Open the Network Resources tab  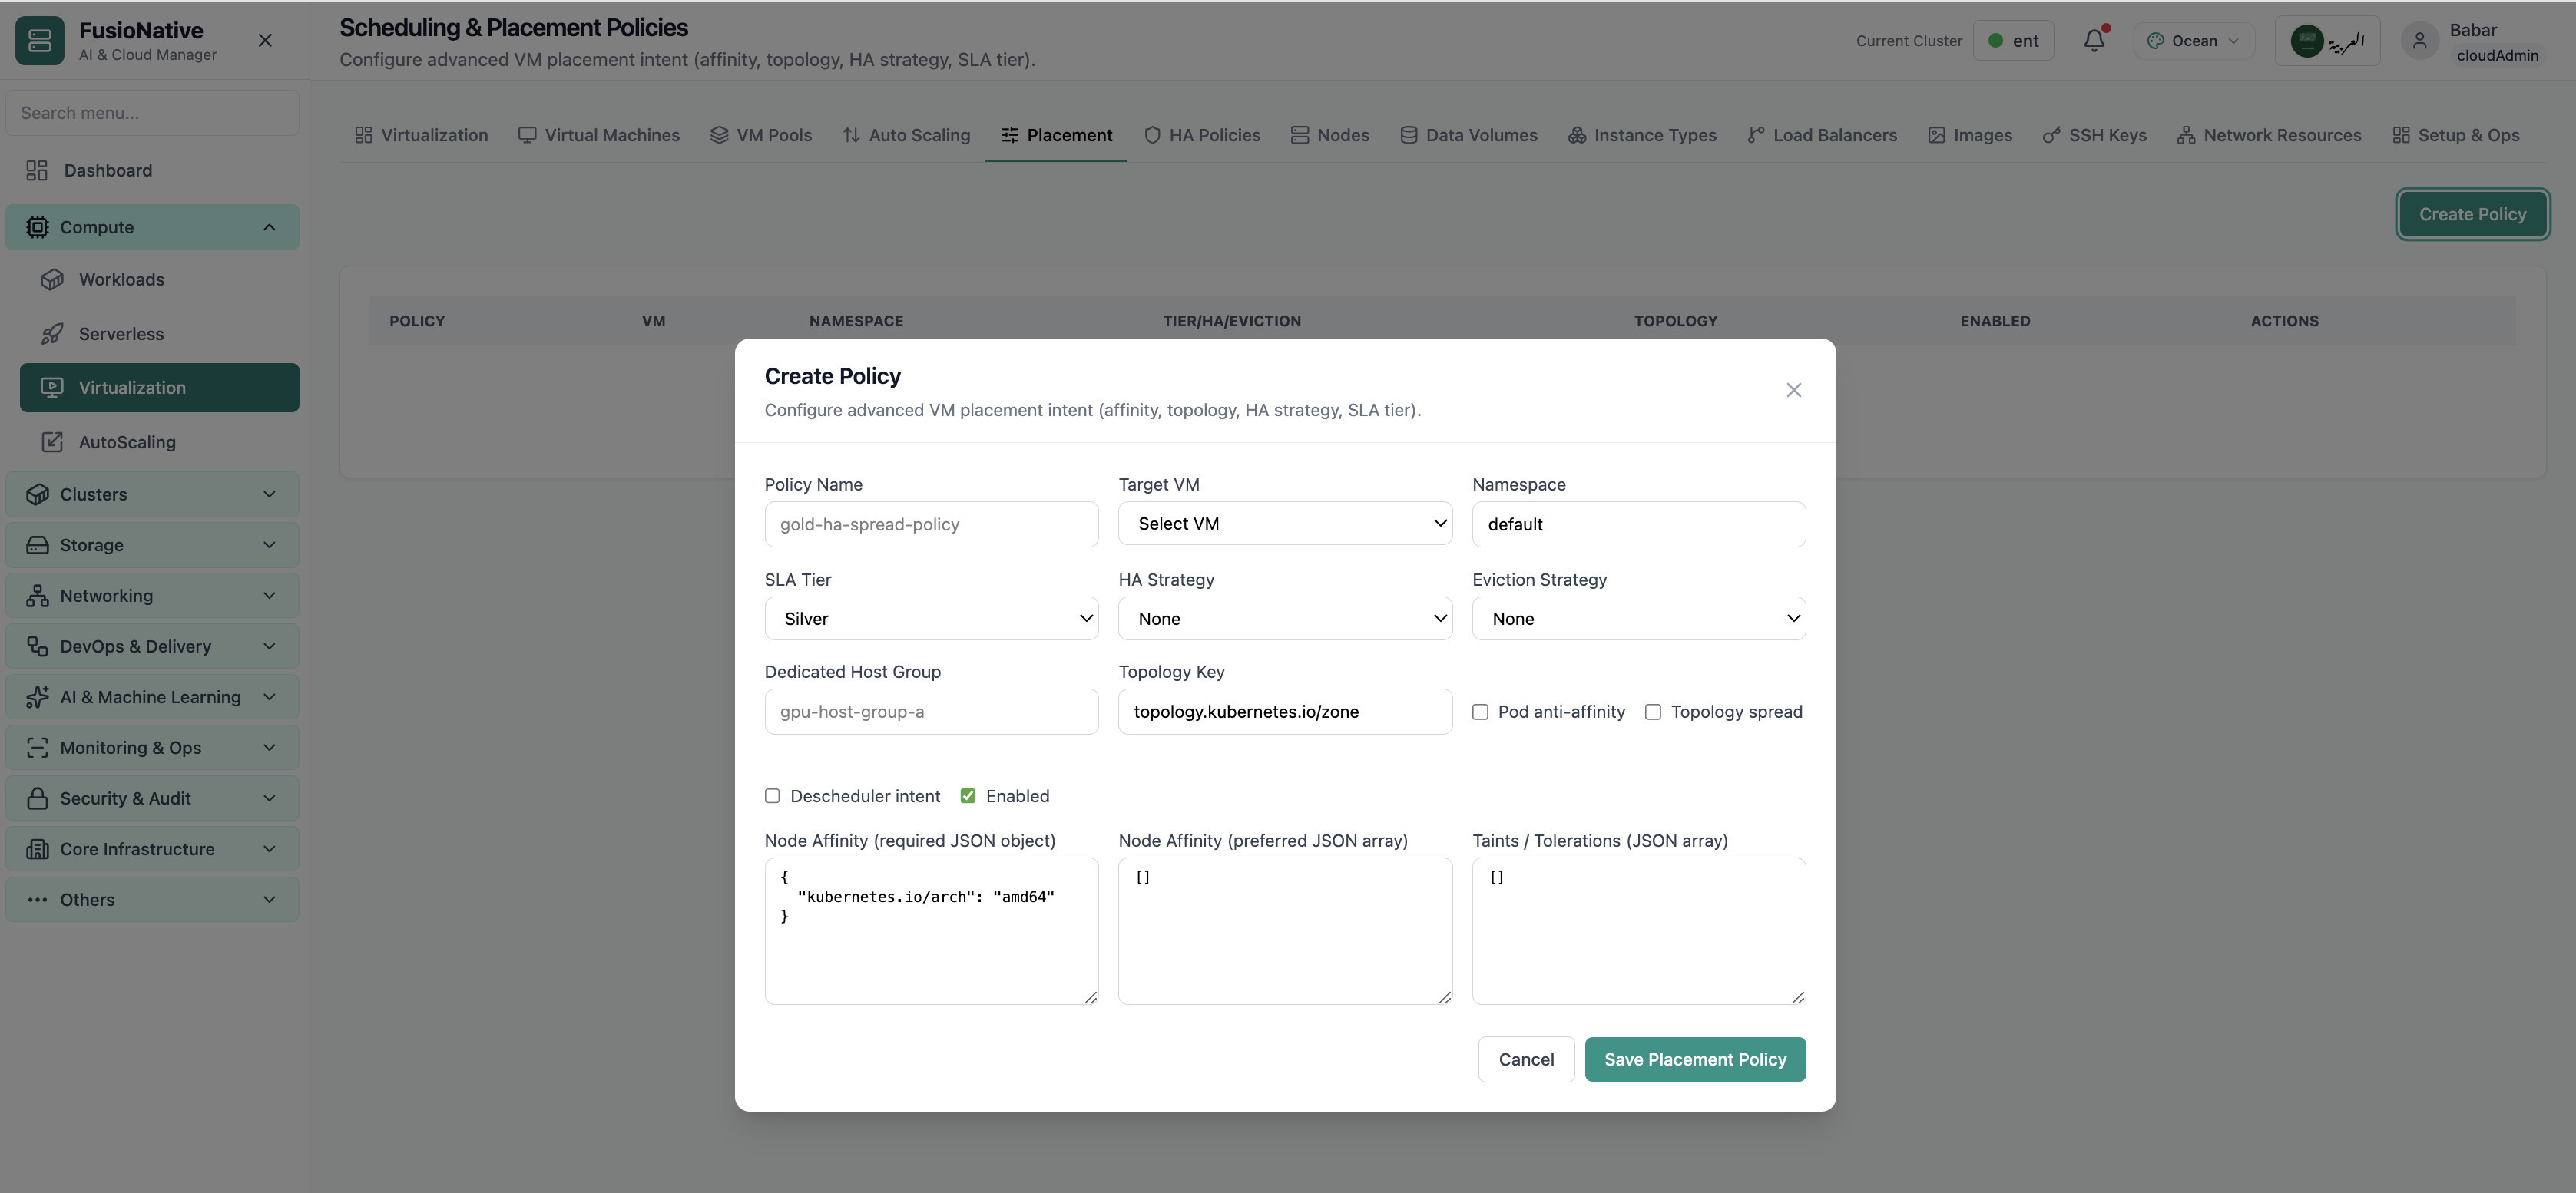2269,135
